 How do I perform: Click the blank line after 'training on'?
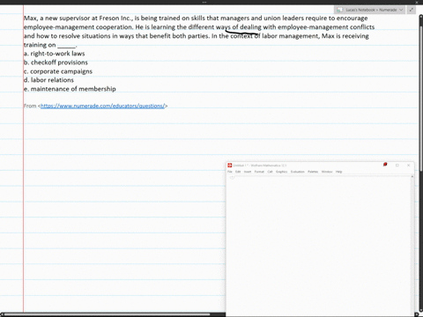click(67, 46)
